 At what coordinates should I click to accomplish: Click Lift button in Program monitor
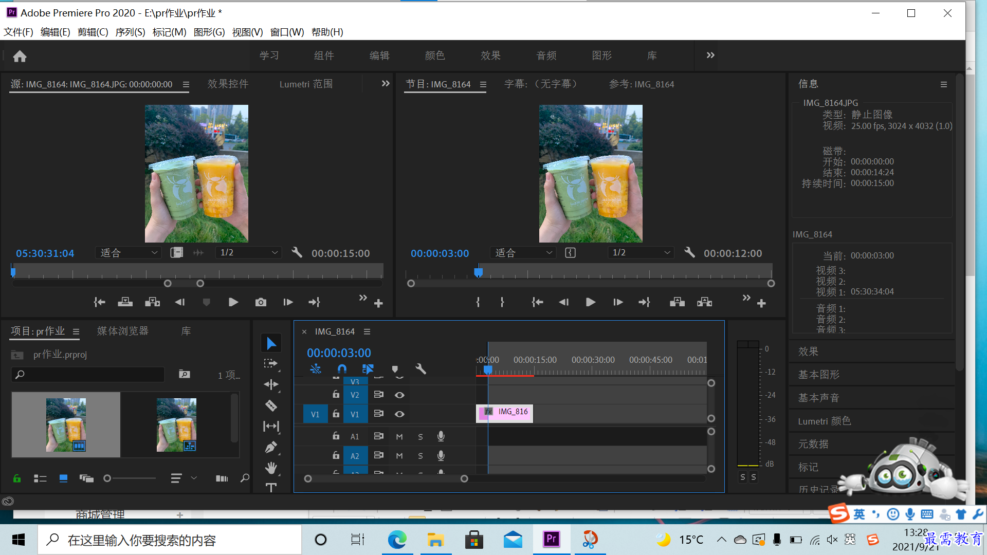[x=677, y=302]
